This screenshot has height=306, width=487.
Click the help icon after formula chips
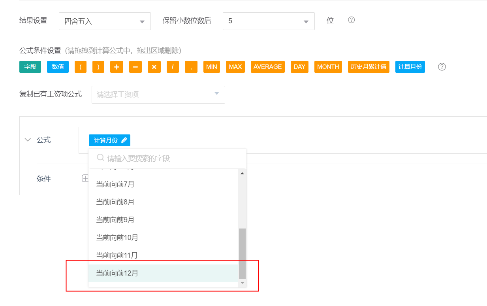coord(442,67)
